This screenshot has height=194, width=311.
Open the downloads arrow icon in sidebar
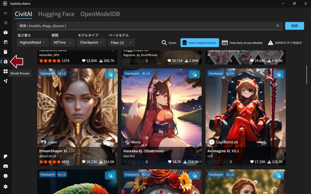[5, 176]
